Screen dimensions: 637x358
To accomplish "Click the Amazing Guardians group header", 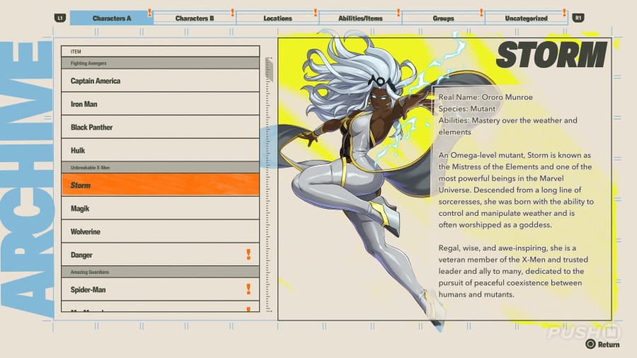I will tap(160, 272).
